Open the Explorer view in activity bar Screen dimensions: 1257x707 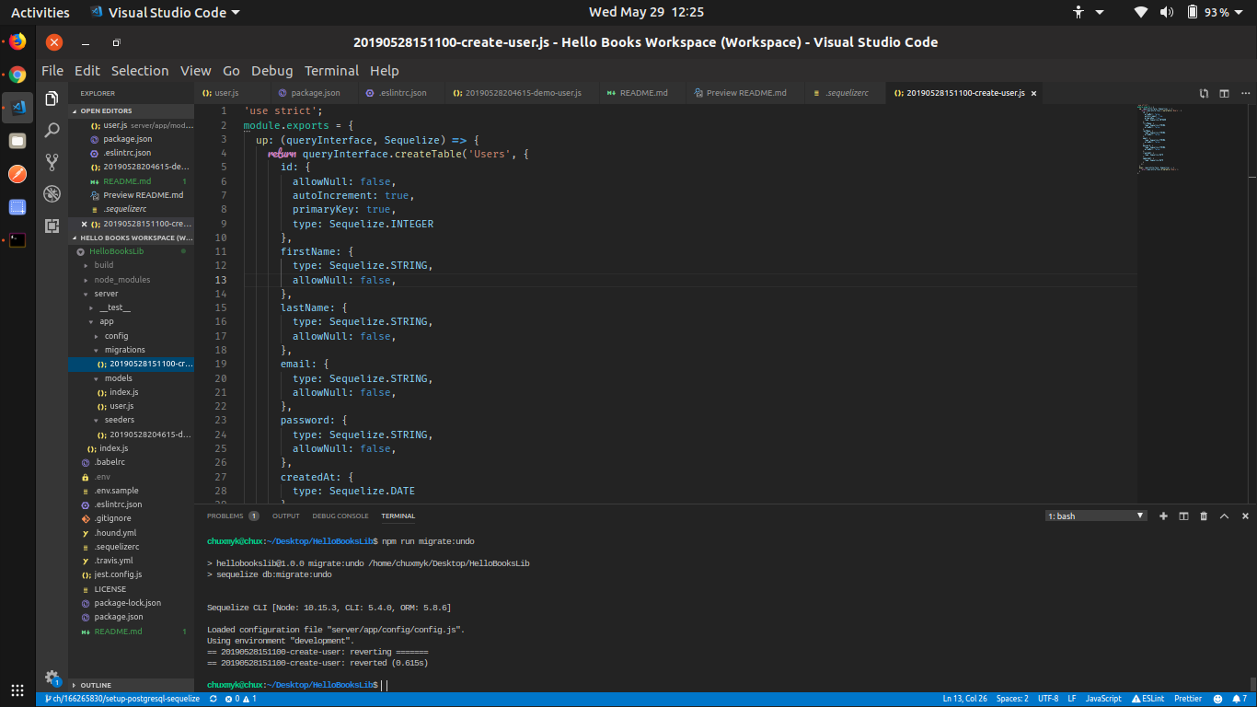(x=52, y=99)
